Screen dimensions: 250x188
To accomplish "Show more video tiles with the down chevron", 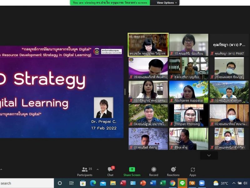I will 209,155.
